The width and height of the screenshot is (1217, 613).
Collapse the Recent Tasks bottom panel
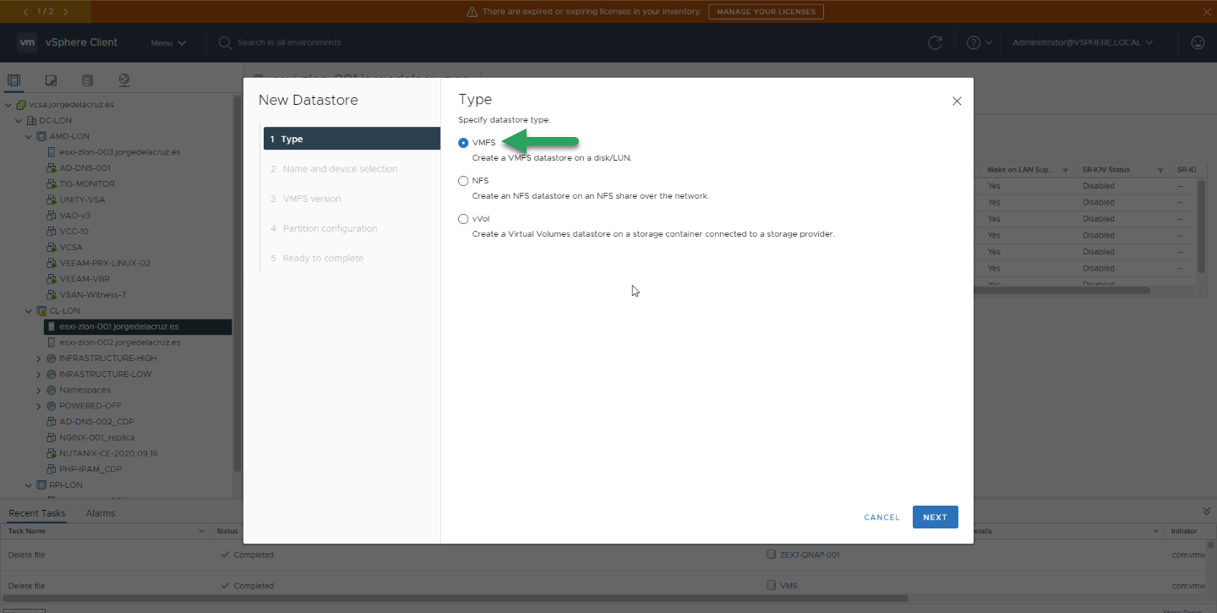click(1206, 512)
